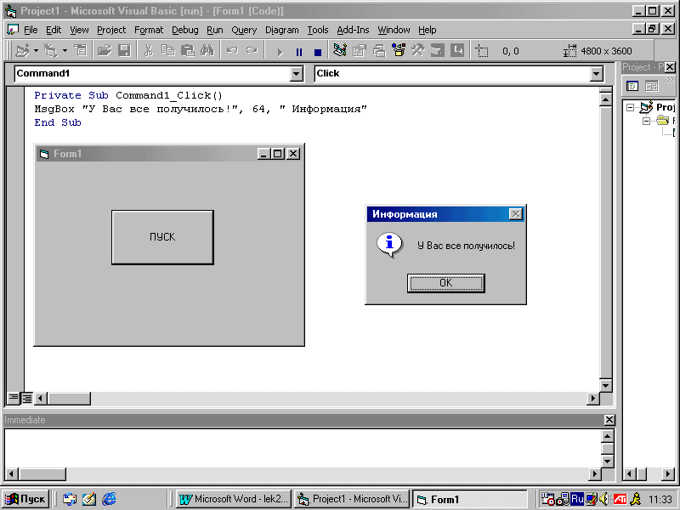Click the Copy toolbar icon
Viewport: 680px width, 510px height.
pos(167,51)
